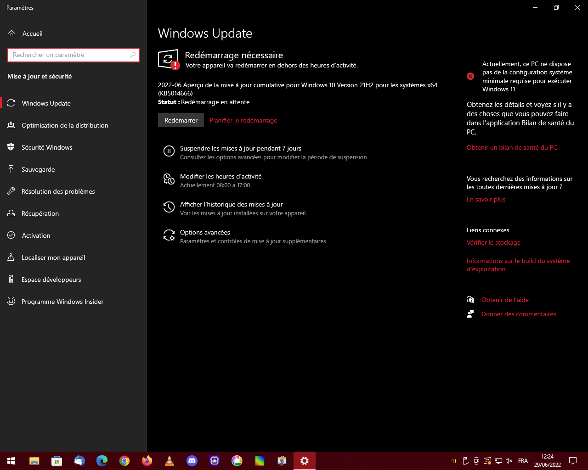This screenshot has width=588, height=470.
Task: Click the red X Windows 11 compatibility icon
Action: pyautogui.click(x=470, y=76)
